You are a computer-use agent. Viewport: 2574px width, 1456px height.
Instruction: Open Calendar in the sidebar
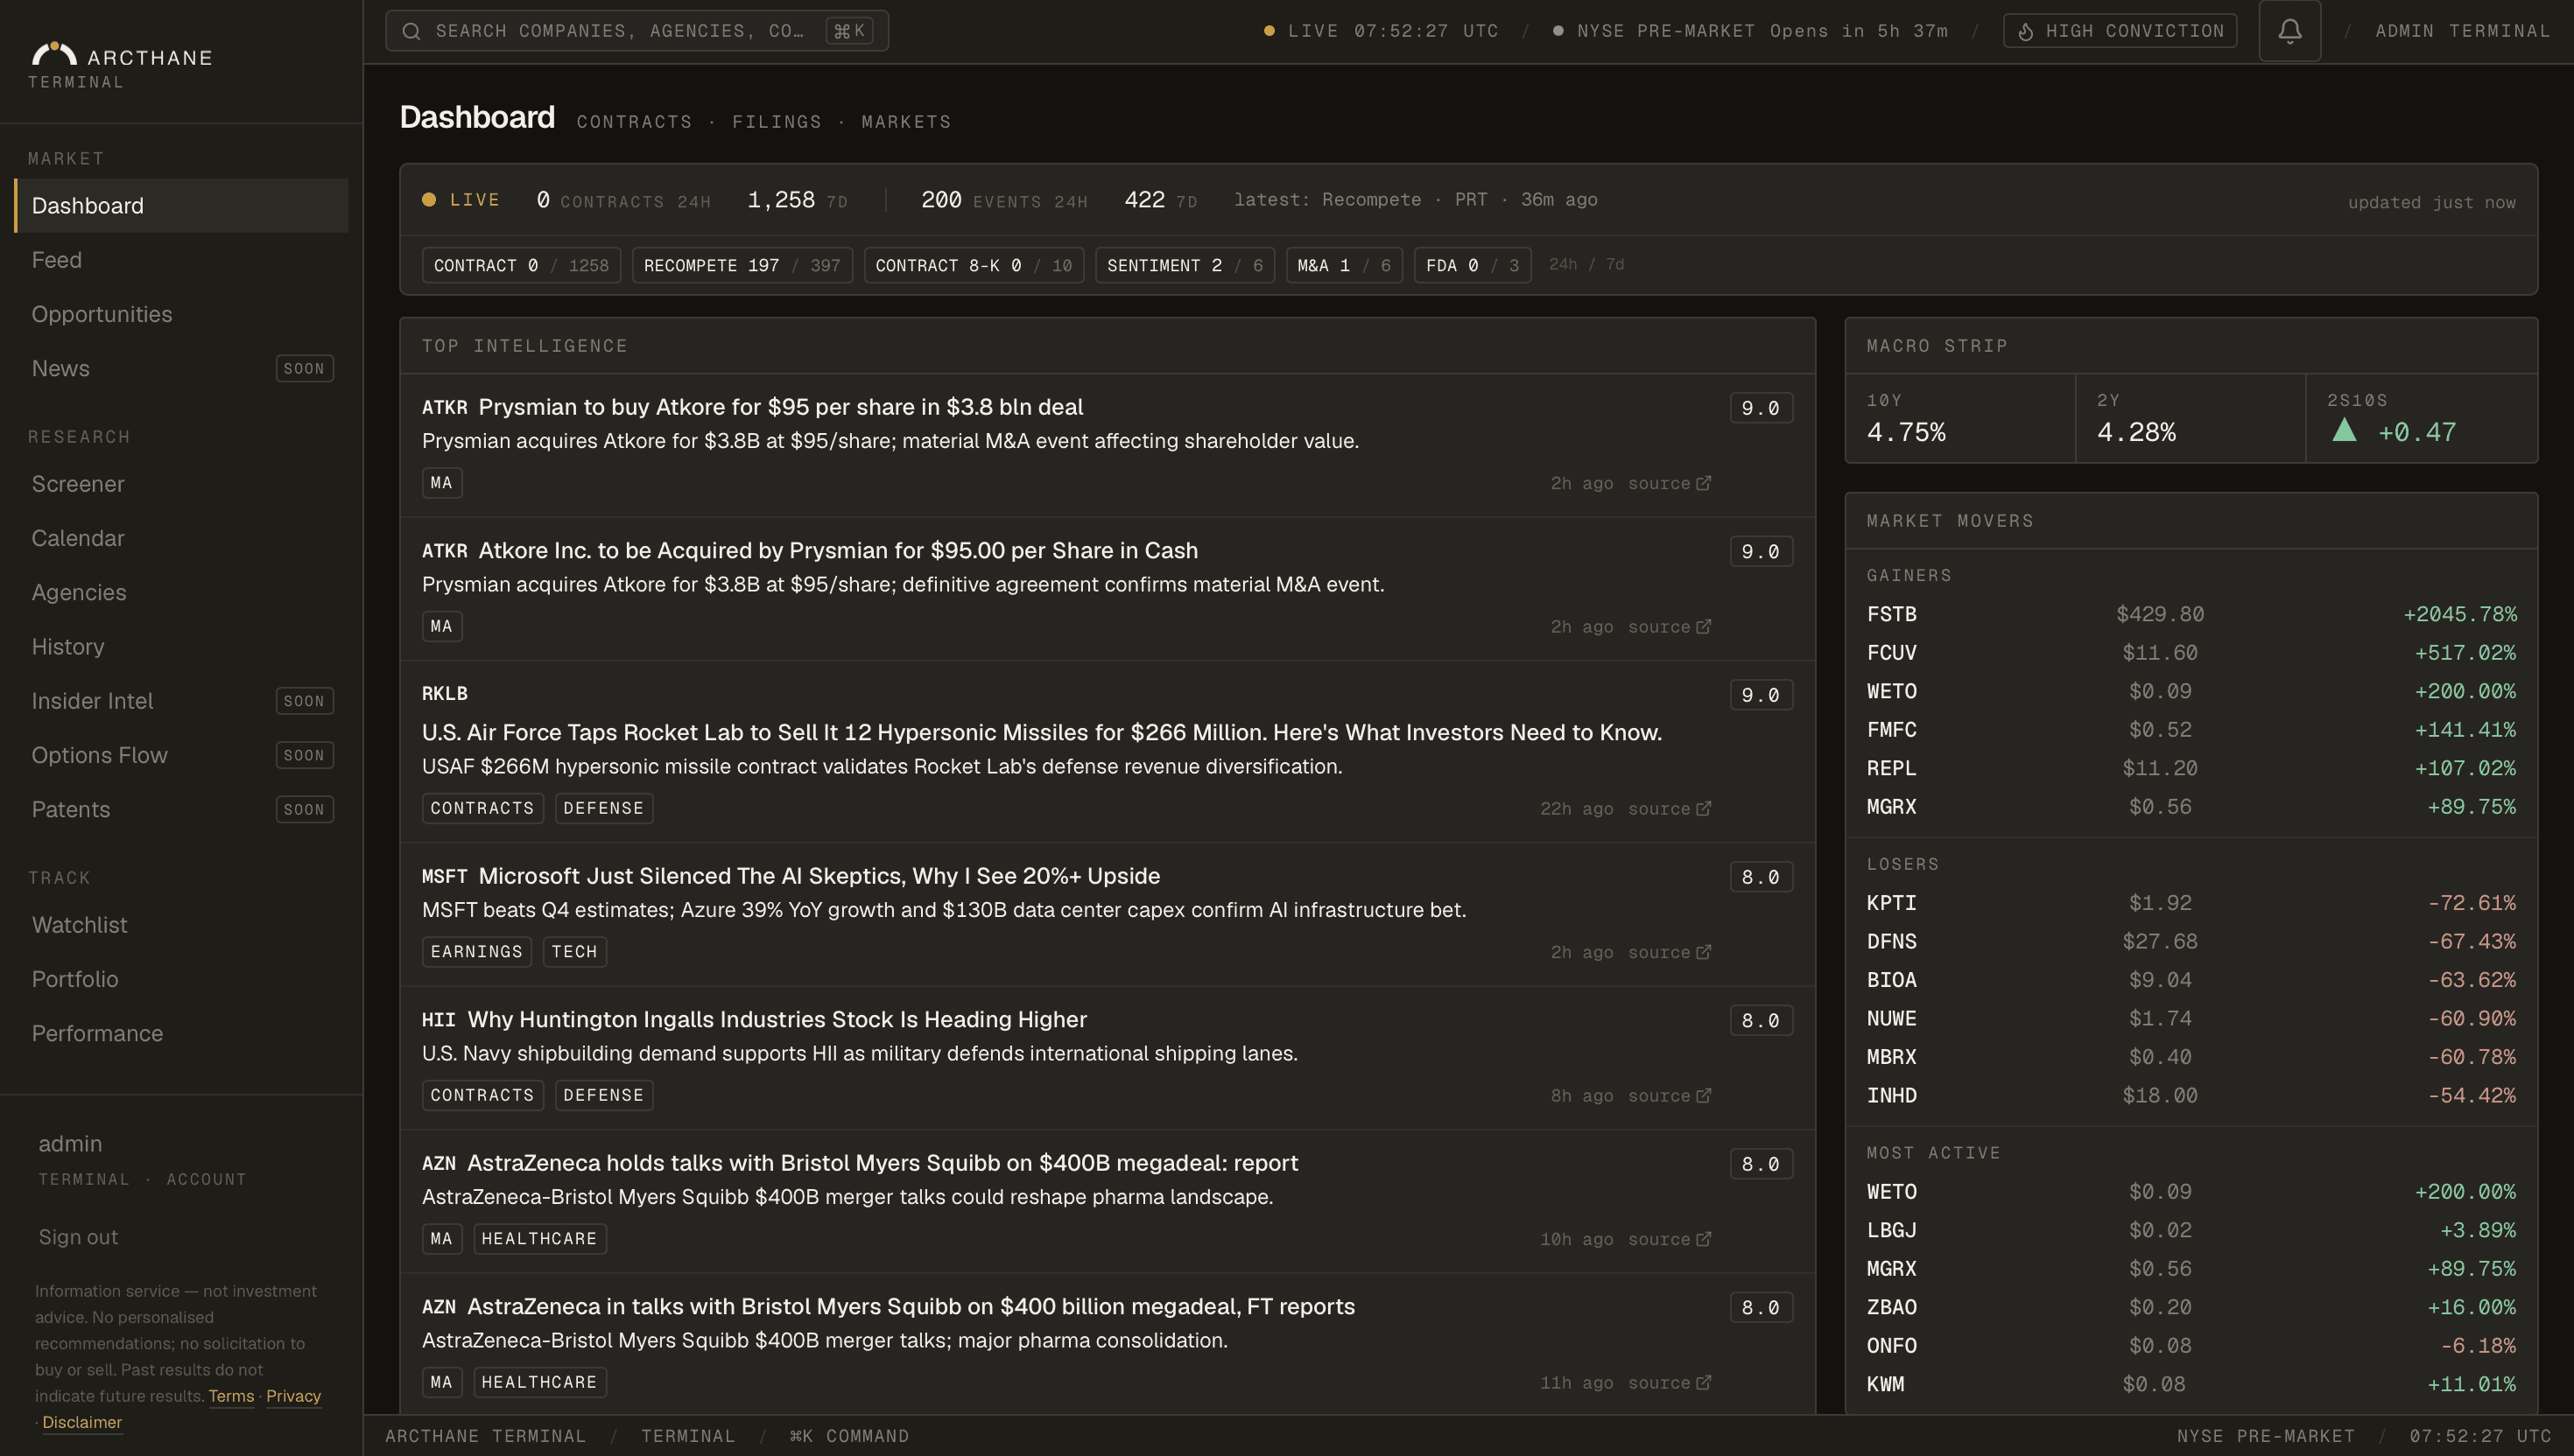tap(181, 538)
